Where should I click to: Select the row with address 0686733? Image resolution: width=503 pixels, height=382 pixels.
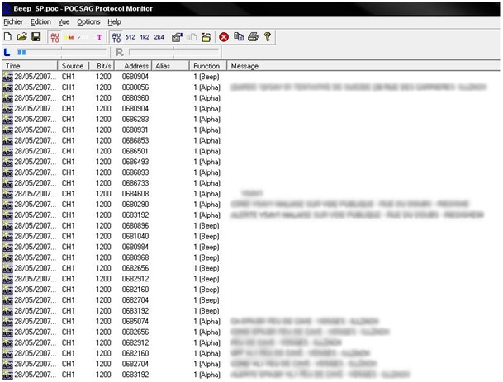point(251,183)
